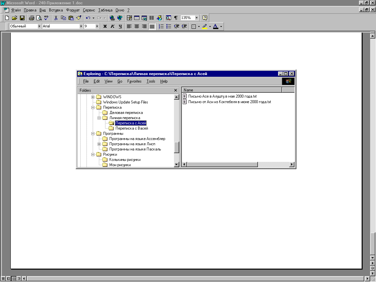Toggle bold (Ж) formatting
The image size is (376, 282).
[105, 26]
